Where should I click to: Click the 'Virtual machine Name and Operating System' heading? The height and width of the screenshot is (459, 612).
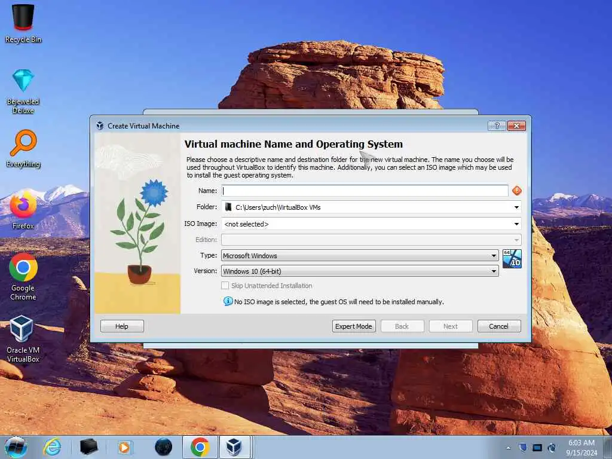[293, 144]
